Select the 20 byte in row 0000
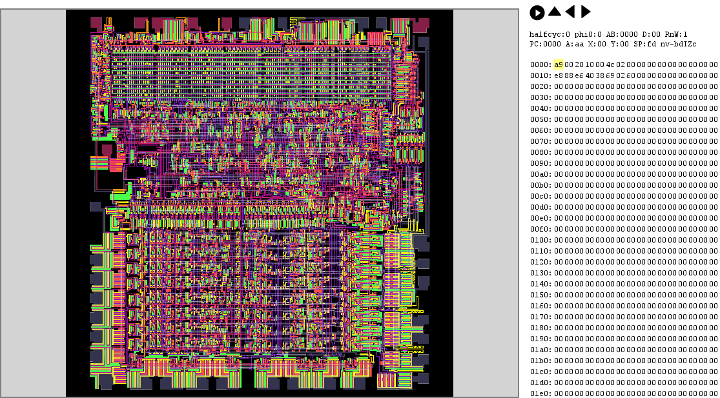720x398 pixels. tap(579, 65)
